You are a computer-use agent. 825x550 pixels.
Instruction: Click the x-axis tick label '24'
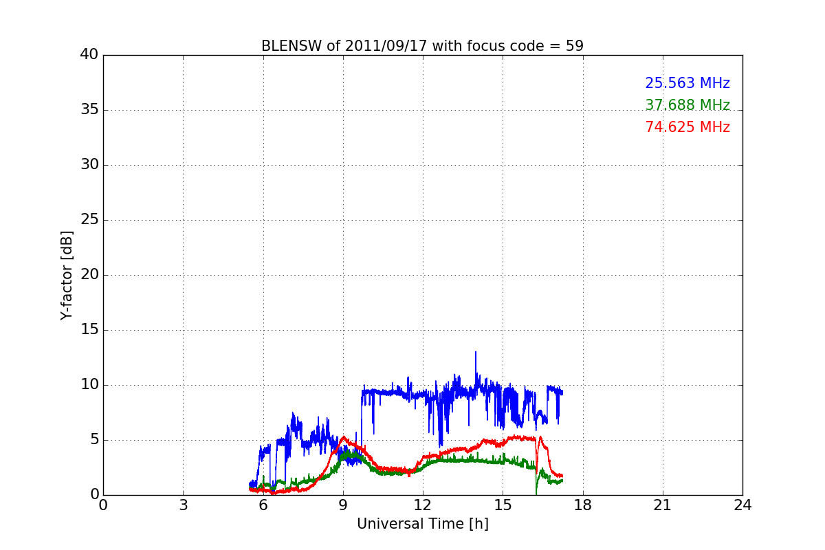[x=742, y=505]
